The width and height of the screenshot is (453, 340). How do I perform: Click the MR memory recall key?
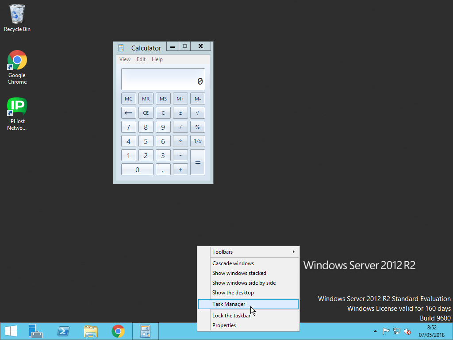[146, 99]
